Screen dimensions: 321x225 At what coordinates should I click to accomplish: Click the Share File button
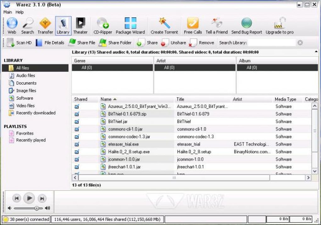pos(82,43)
